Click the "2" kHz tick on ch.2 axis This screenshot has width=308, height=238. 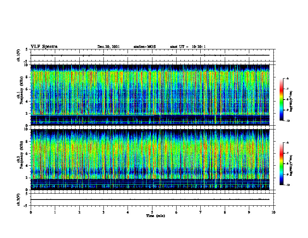tap(27, 178)
